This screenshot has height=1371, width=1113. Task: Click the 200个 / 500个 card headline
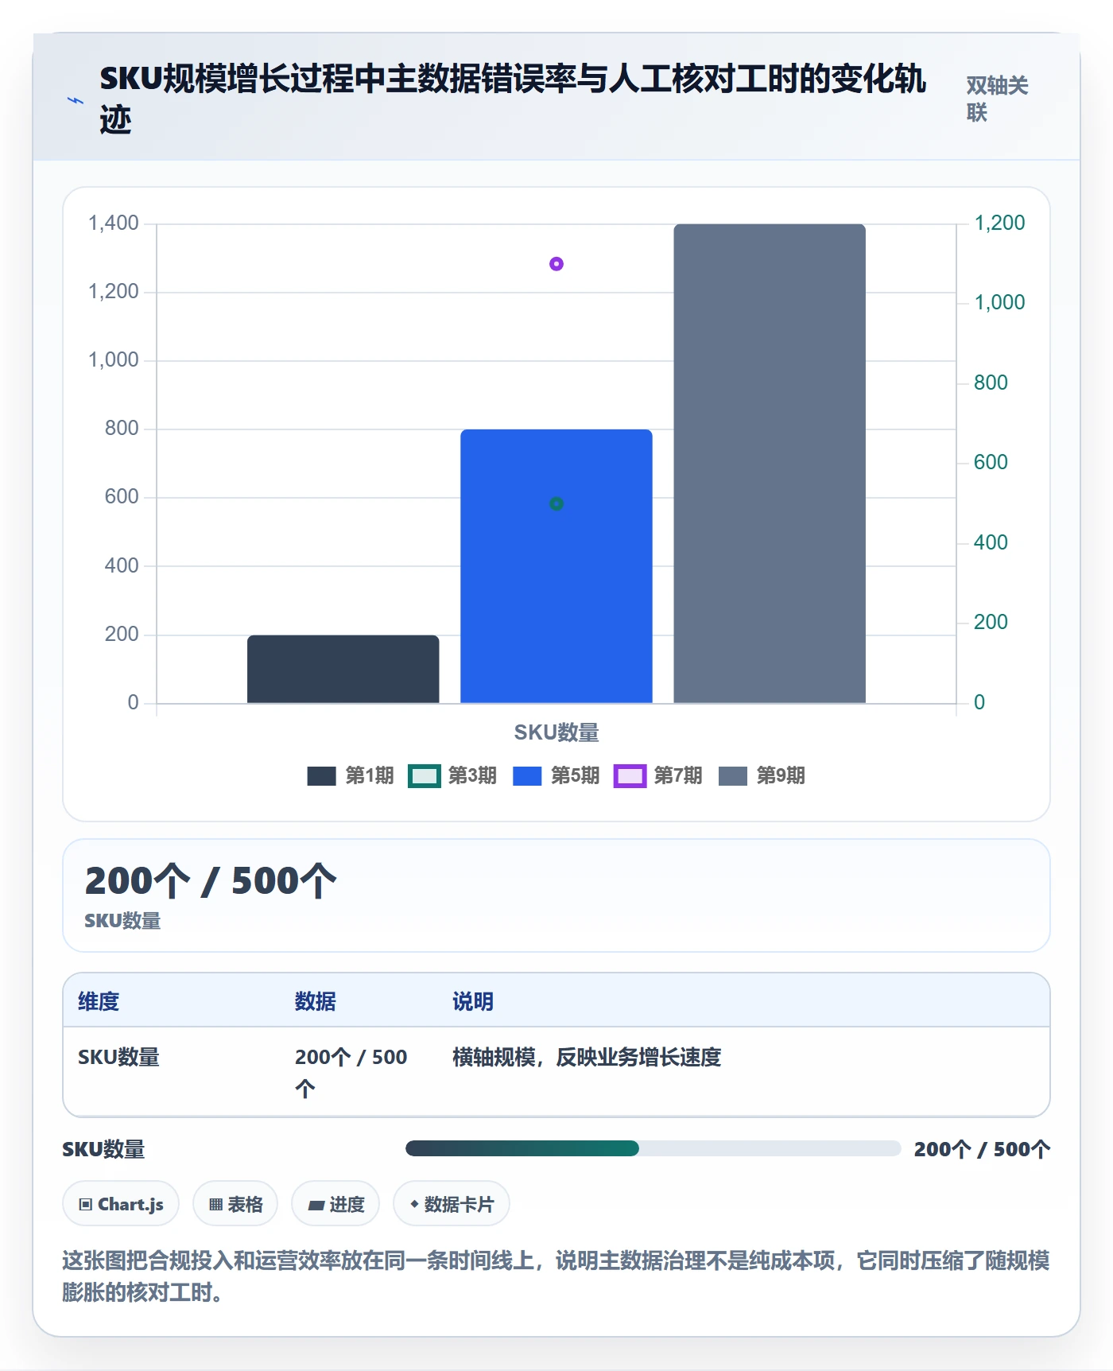211,881
